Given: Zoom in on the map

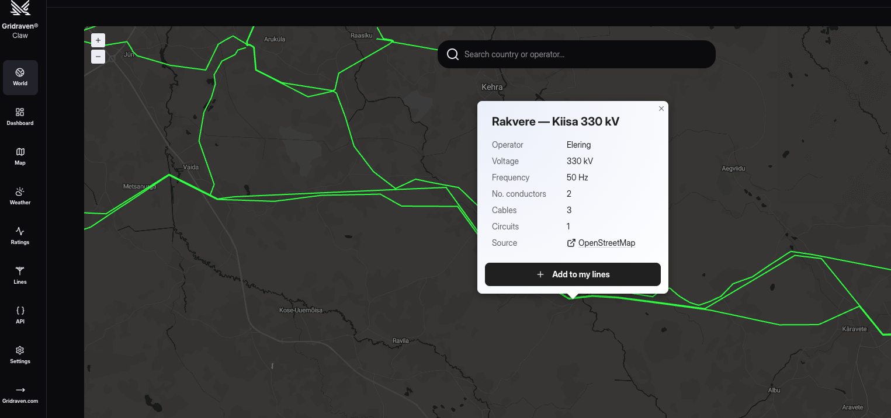Looking at the screenshot, I should coord(98,40).
